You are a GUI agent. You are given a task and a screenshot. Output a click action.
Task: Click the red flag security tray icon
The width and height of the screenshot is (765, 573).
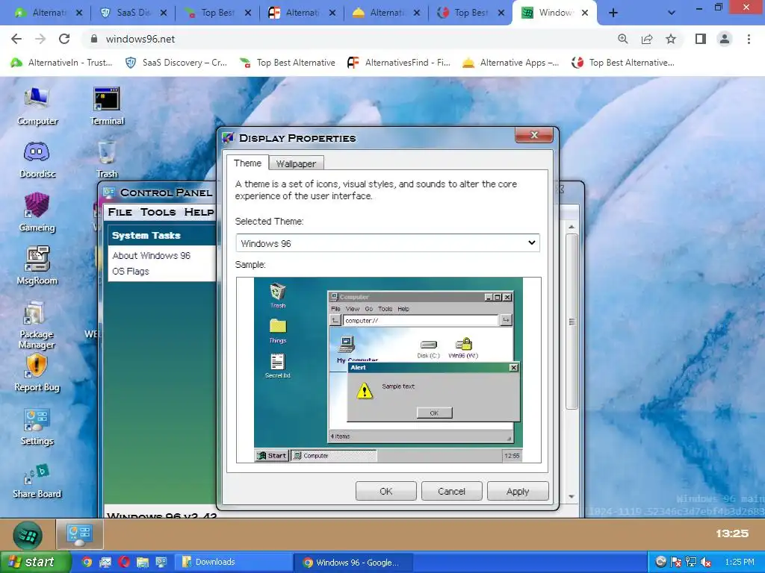[x=675, y=562]
